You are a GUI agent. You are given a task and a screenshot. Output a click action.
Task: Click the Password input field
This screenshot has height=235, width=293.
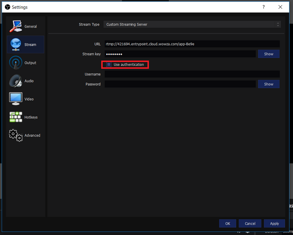coord(180,84)
